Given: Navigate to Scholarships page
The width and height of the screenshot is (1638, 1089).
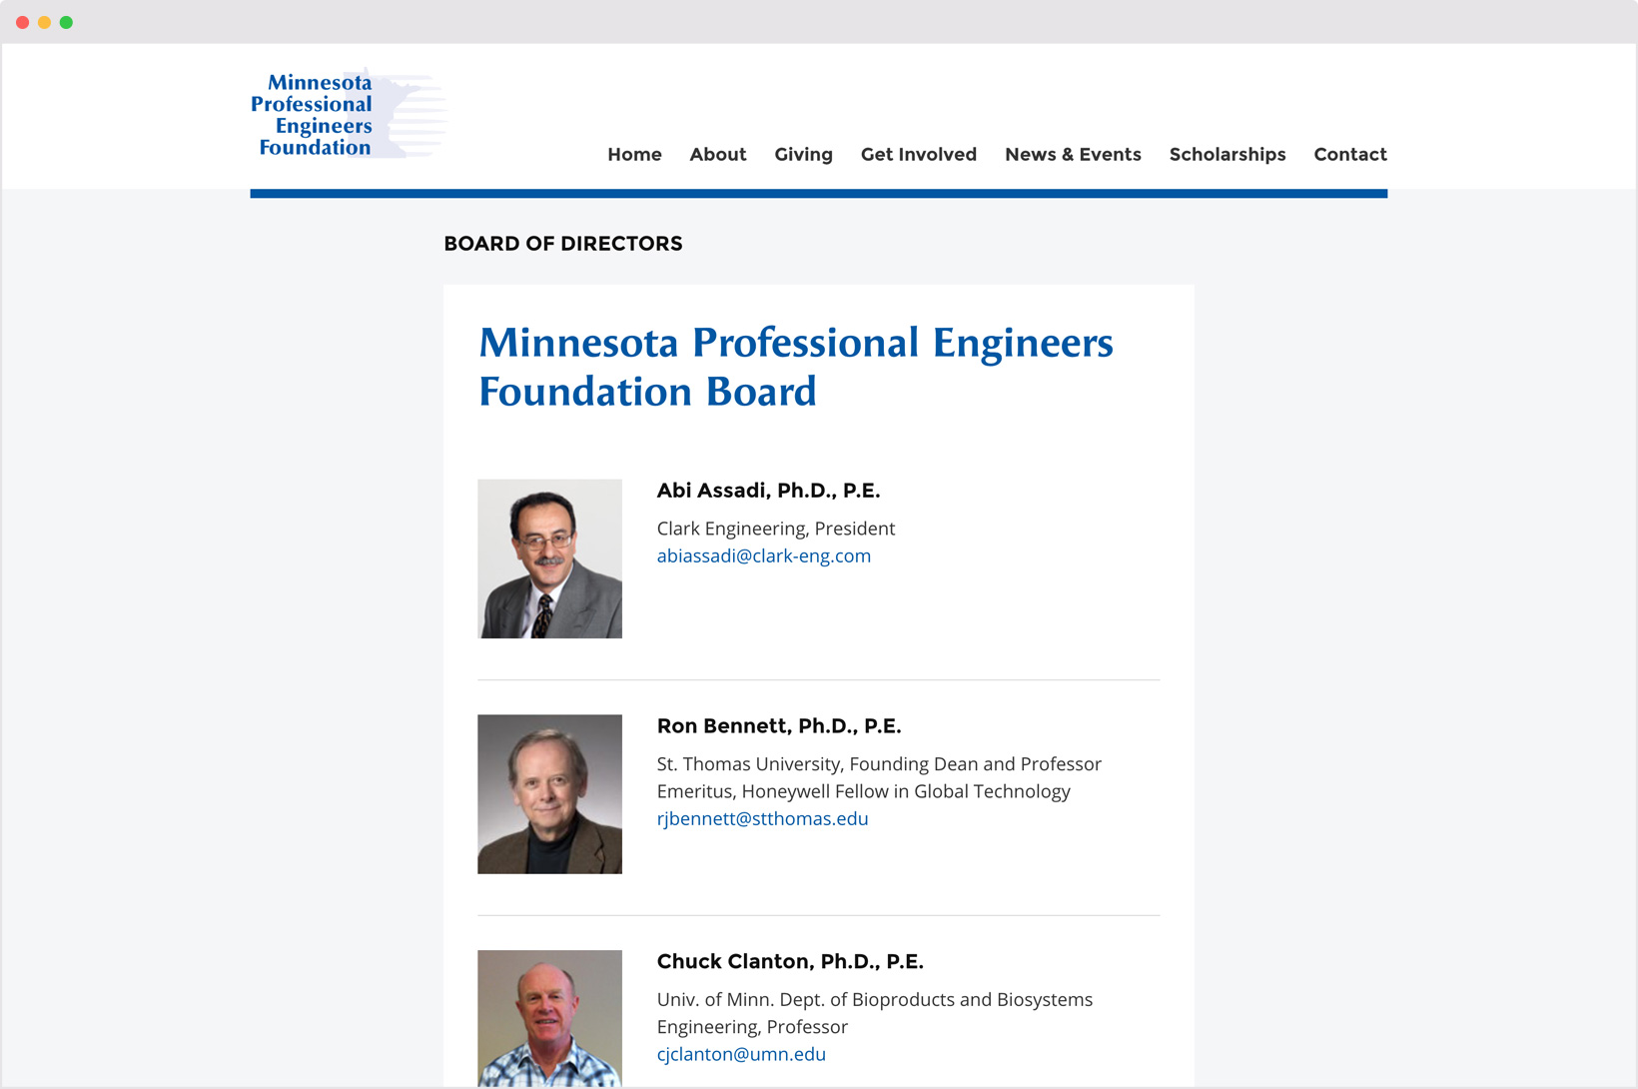Looking at the screenshot, I should point(1228,155).
